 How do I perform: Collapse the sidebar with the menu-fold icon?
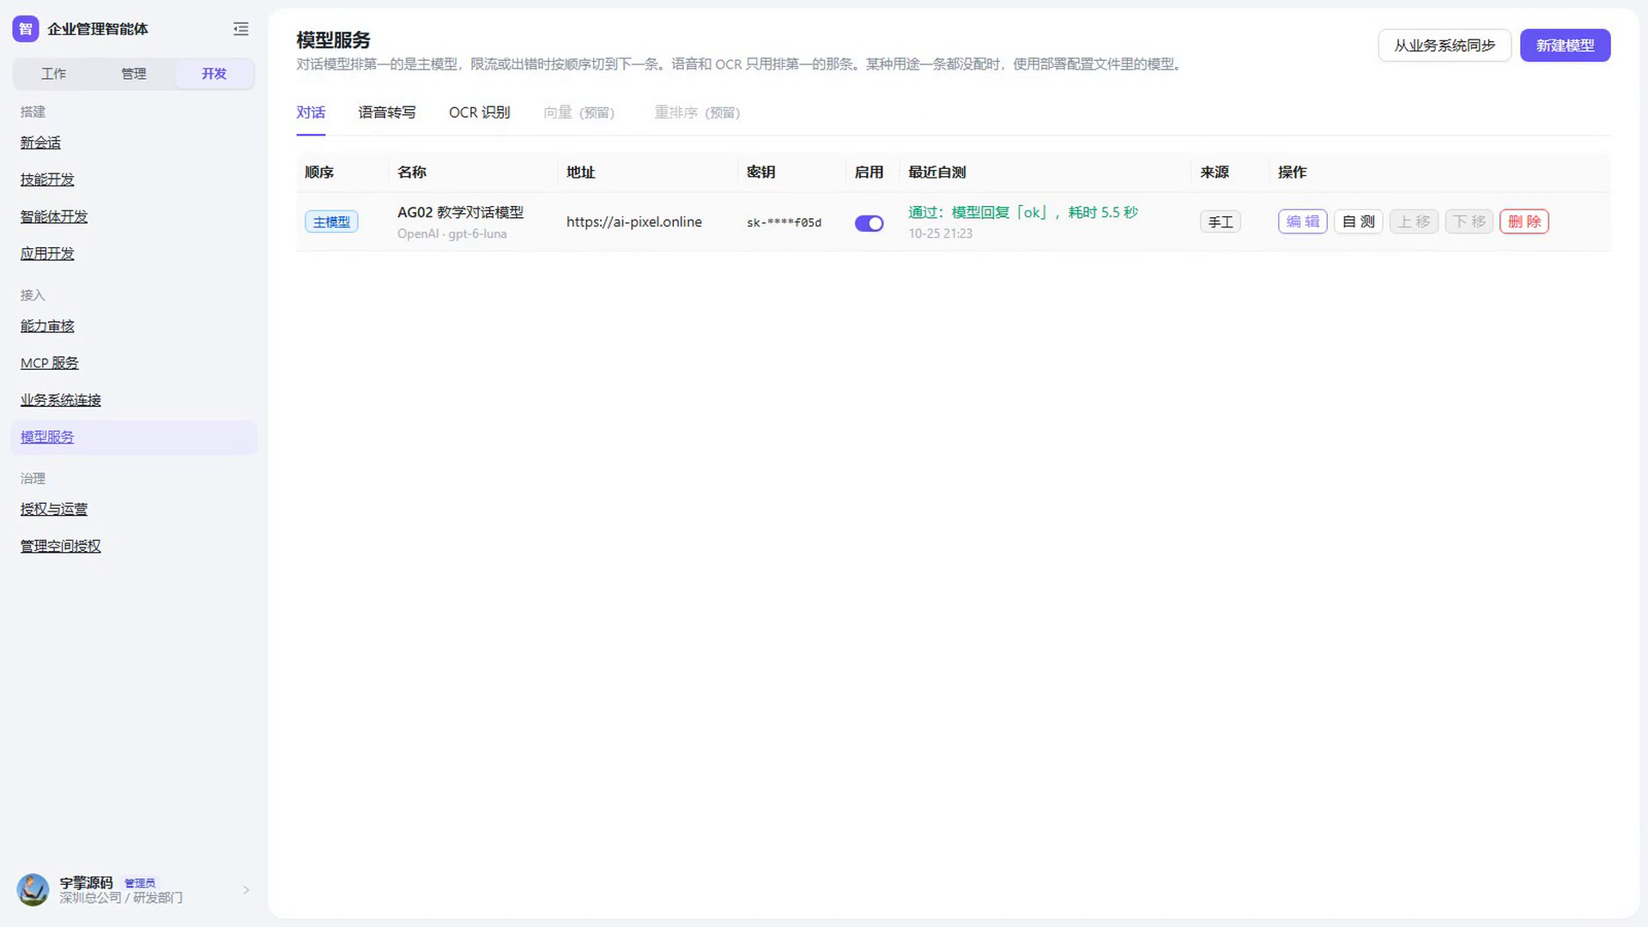241,29
